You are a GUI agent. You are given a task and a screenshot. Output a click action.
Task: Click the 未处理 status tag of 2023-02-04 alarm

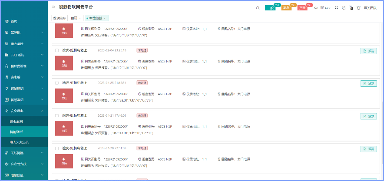tap(142, 50)
